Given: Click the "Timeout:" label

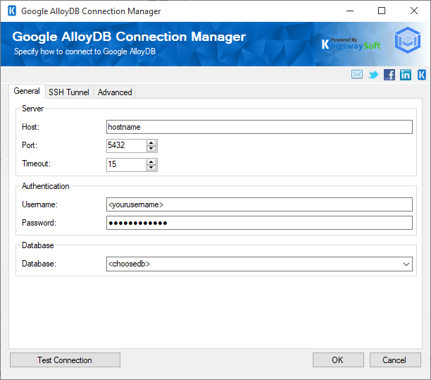Looking at the screenshot, I should (x=37, y=164).
